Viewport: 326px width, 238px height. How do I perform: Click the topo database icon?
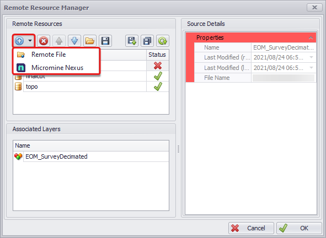[18, 86]
